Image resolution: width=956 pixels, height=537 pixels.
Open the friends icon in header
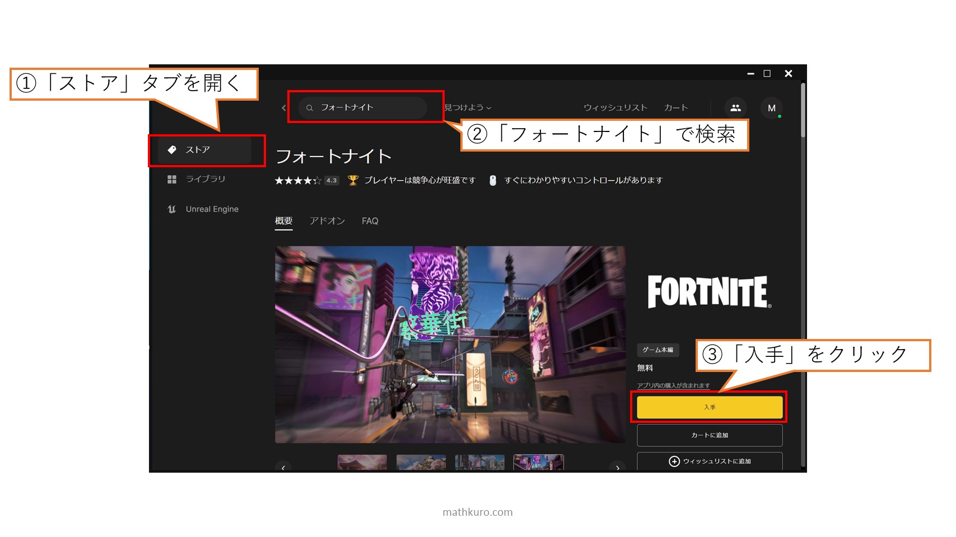pos(735,108)
